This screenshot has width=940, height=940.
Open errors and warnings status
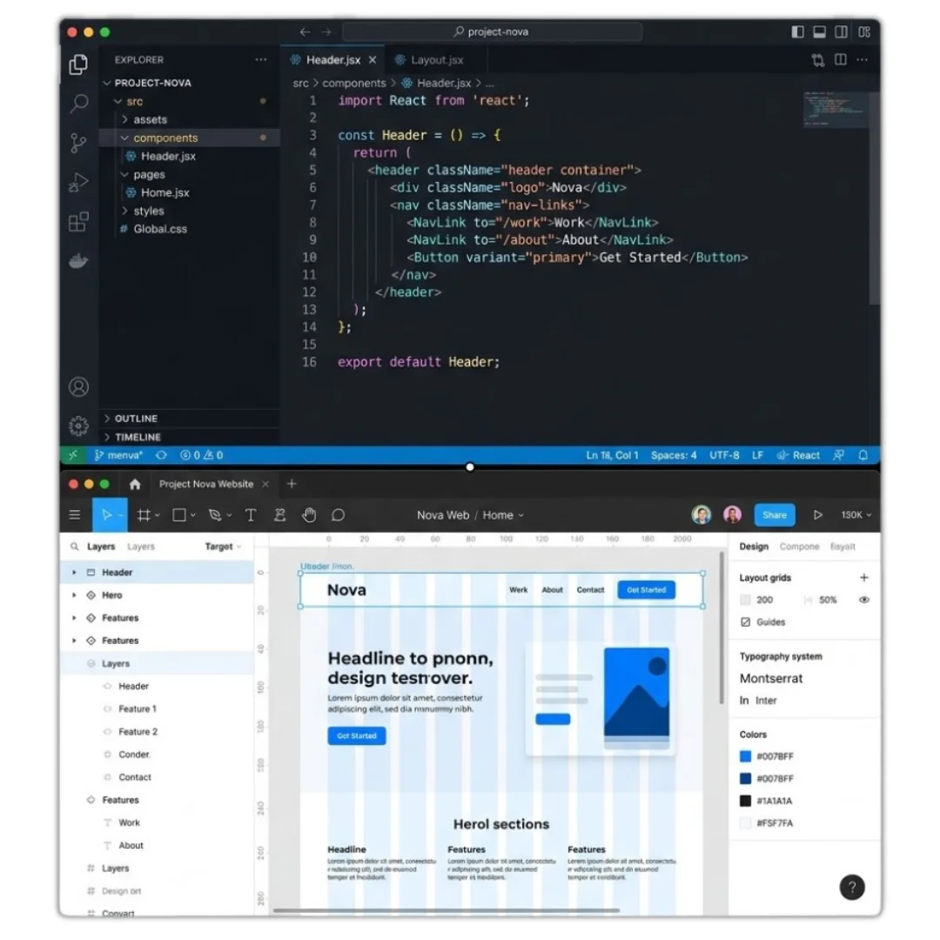pyautogui.click(x=201, y=455)
